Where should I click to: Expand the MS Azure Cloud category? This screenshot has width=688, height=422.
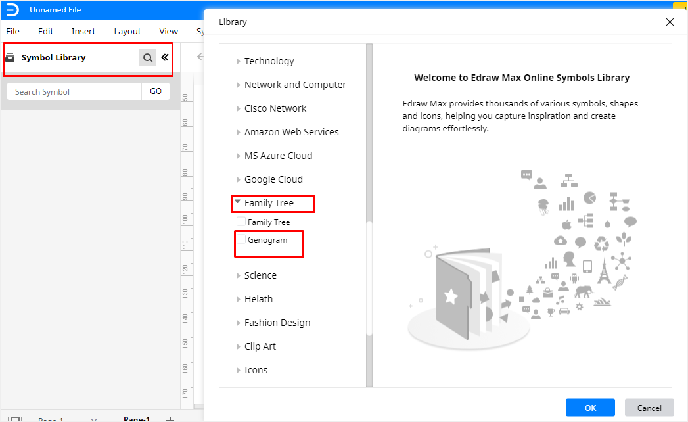pyautogui.click(x=239, y=156)
